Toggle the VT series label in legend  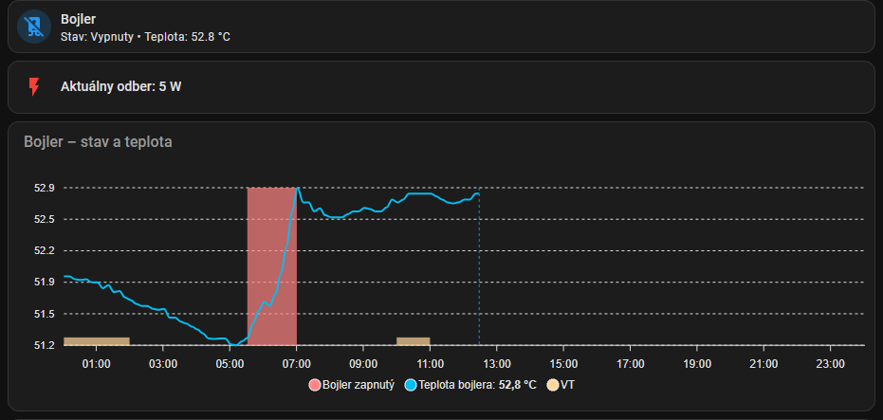(x=567, y=386)
